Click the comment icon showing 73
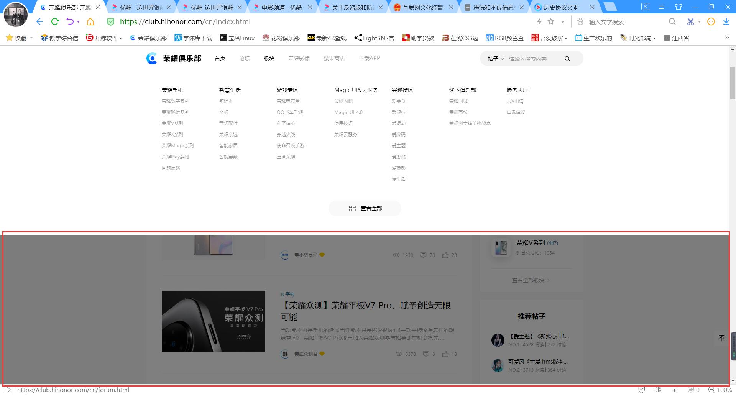 (x=423, y=255)
